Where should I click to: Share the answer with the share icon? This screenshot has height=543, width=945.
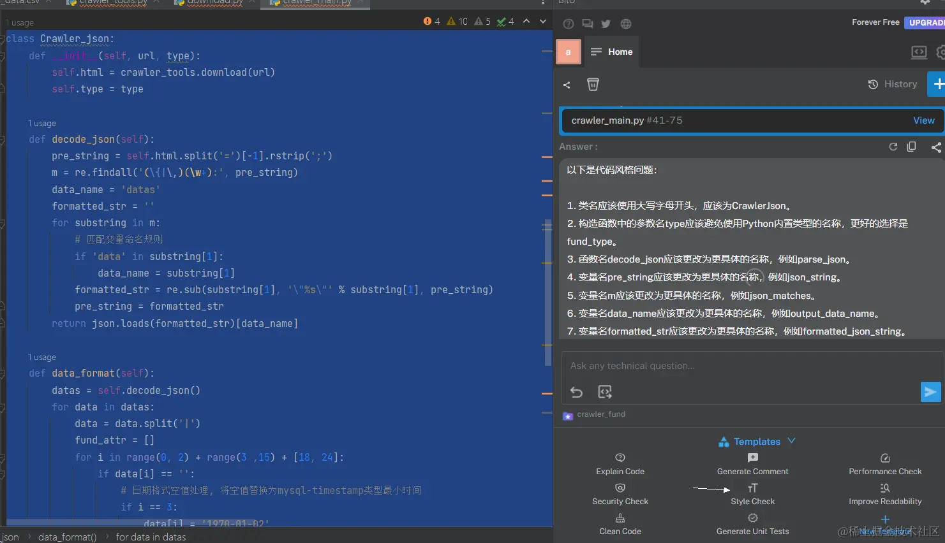pyautogui.click(x=936, y=147)
